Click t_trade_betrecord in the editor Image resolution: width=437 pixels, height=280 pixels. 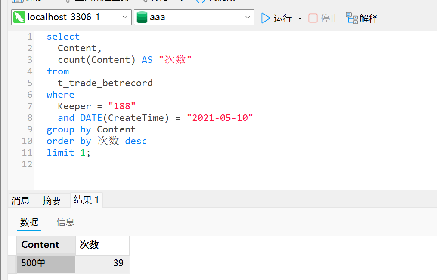(x=105, y=83)
